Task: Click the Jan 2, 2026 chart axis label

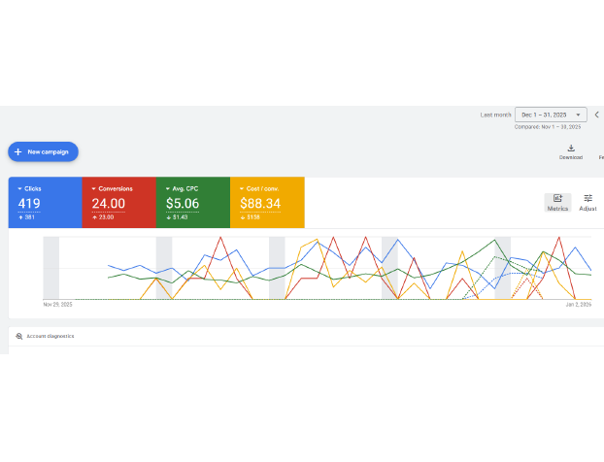Action: [580, 305]
